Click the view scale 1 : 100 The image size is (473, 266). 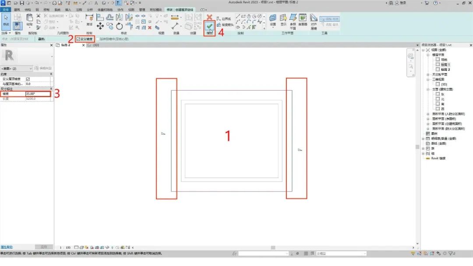[x=65, y=248]
